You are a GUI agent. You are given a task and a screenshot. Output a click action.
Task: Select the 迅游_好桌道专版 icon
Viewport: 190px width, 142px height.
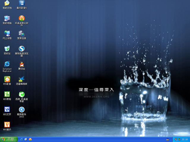(21, 94)
